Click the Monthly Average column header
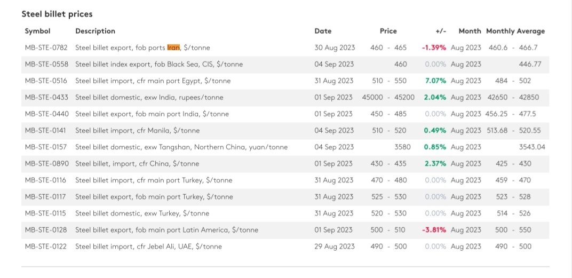The height and width of the screenshot is (278, 572). (x=515, y=31)
